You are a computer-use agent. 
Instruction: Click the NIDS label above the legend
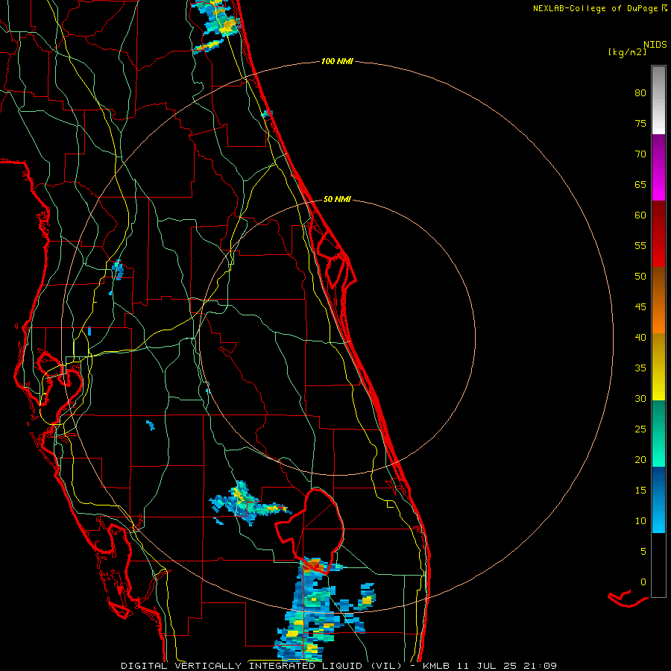tap(655, 45)
